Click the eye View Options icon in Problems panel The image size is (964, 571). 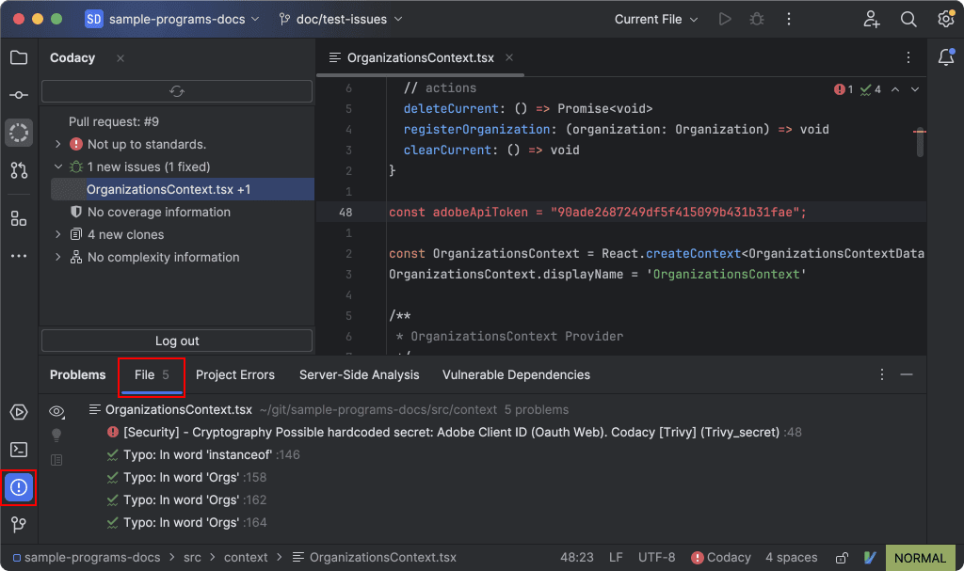pos(56,411)
